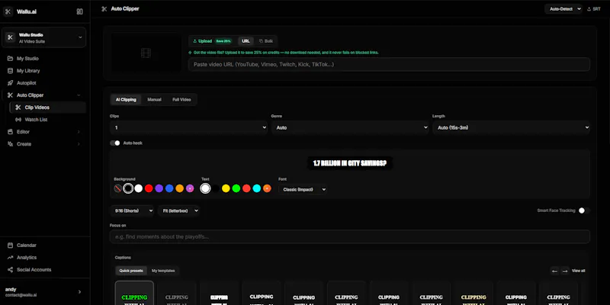Viewport: 610px width, 305px height.
Task: Click the Wallu Studio workspace scissors icon
Action: 10,37
